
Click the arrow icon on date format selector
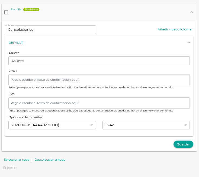tap(92, 125)
